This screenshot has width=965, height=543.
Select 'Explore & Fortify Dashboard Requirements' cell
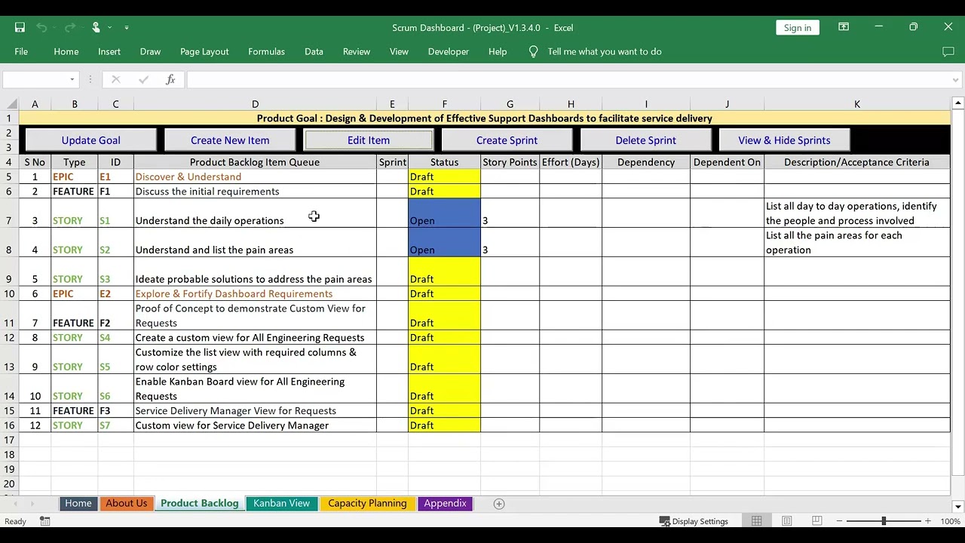pyautogui.click(x=255, y=293)
